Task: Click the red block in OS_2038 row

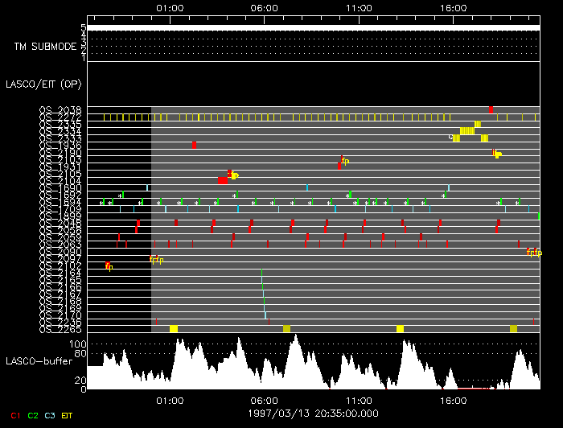Action: point(491,109)
